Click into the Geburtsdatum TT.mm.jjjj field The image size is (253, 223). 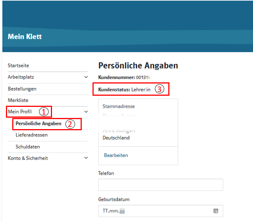coord(152,211)
